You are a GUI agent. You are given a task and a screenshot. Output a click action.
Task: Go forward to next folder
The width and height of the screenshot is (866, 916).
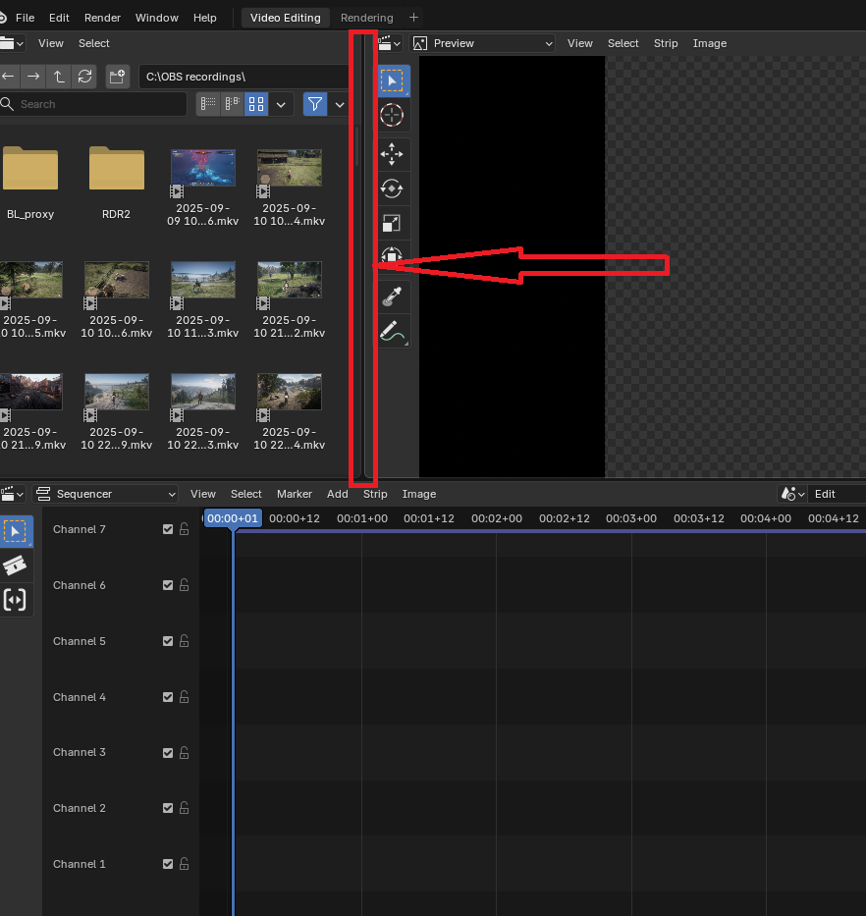pyautogui.click(x=33, y=77)
